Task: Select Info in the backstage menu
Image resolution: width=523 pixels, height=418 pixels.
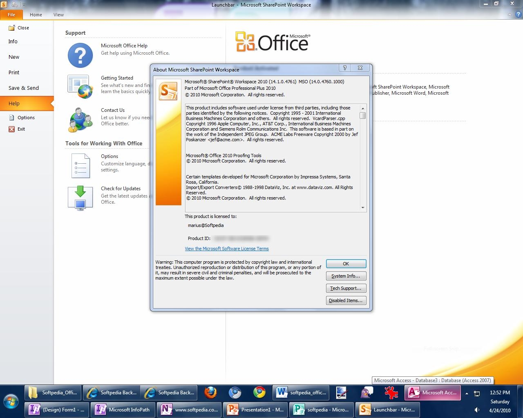Action: pos(13,42)
